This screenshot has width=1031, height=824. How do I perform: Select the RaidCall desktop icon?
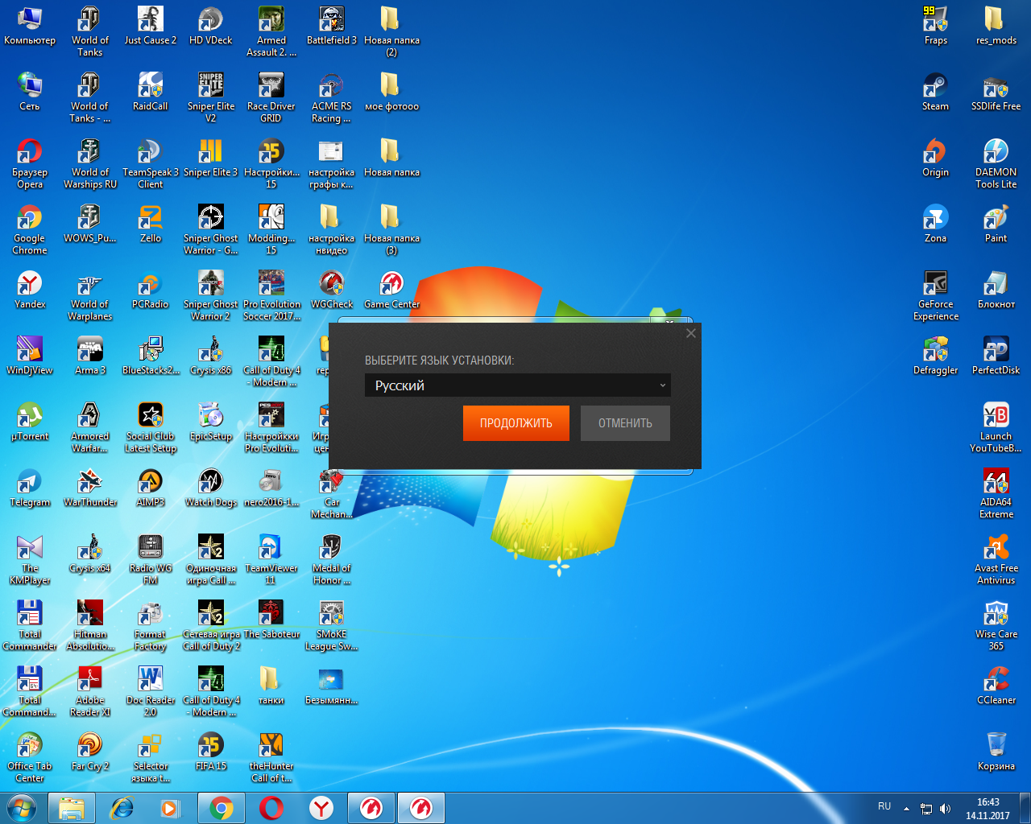tap(151, 92)
